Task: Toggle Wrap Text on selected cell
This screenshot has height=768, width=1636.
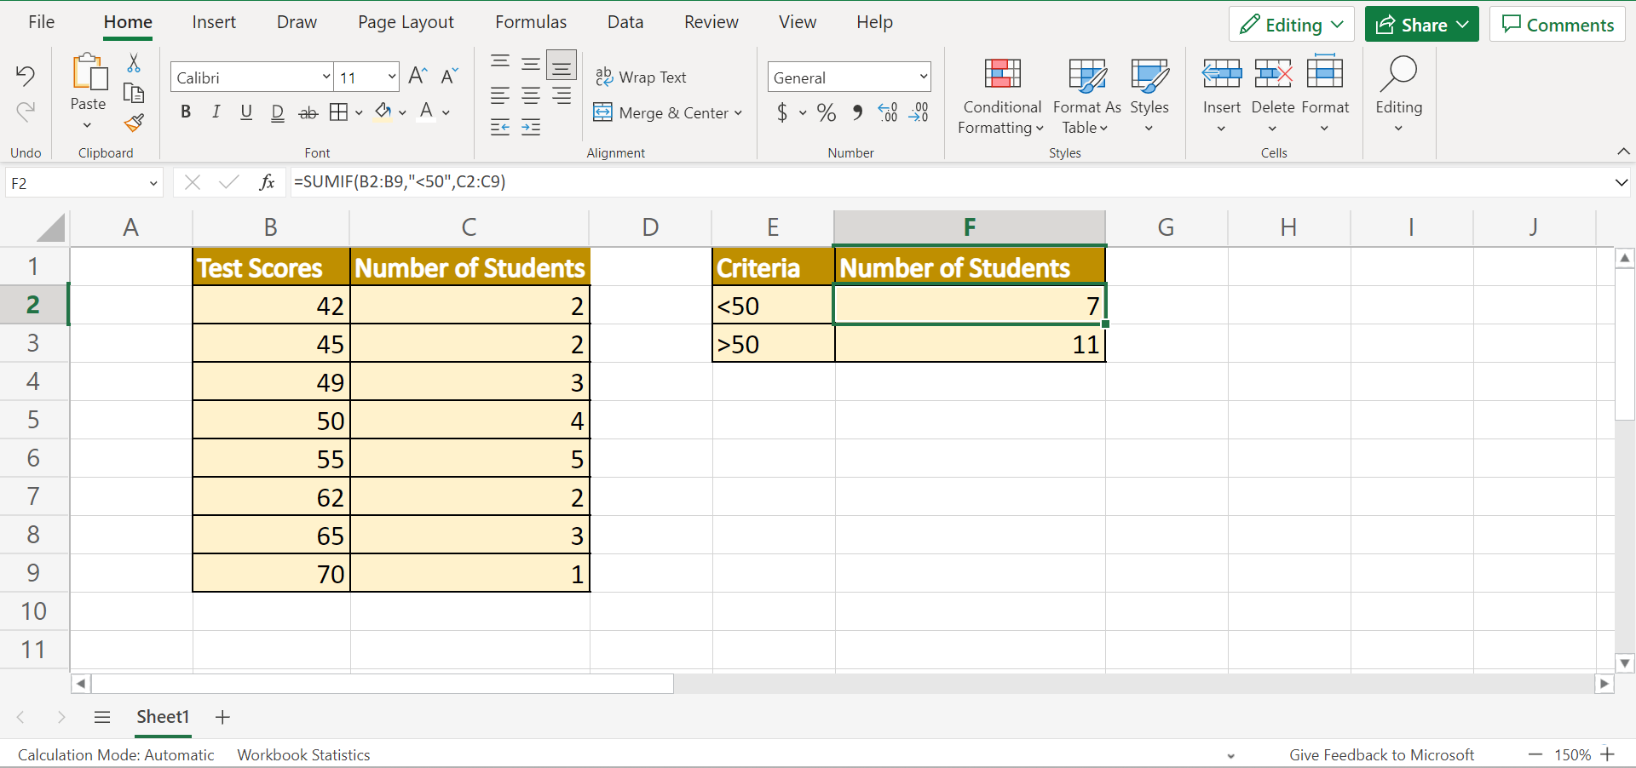Action: tap(641, 77)
